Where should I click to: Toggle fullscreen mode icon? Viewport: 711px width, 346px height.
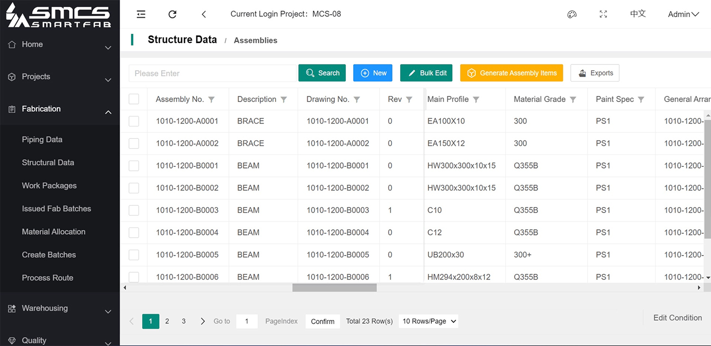pos(603,14)
